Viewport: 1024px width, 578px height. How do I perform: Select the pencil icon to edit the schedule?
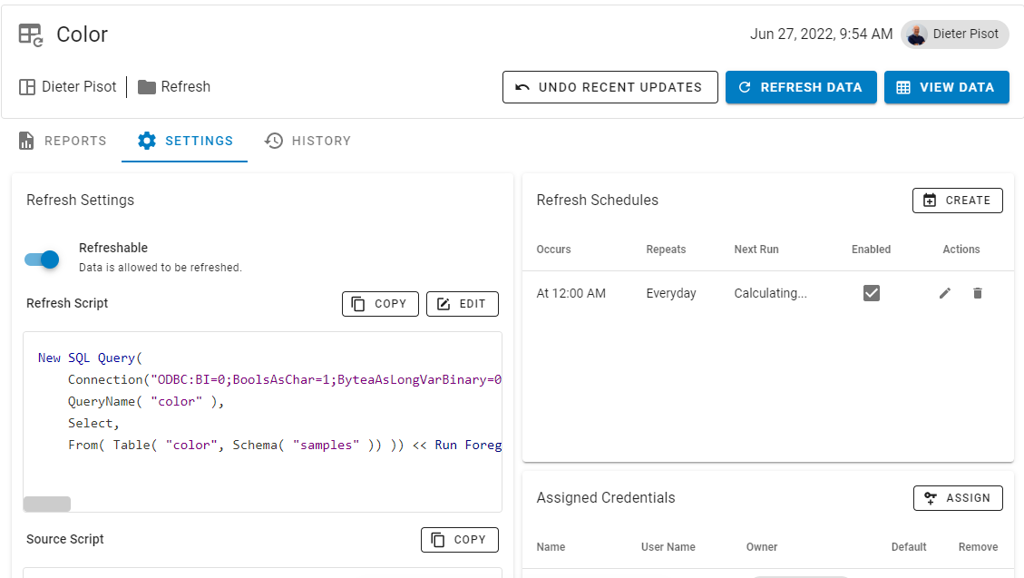tap(944, 293)
